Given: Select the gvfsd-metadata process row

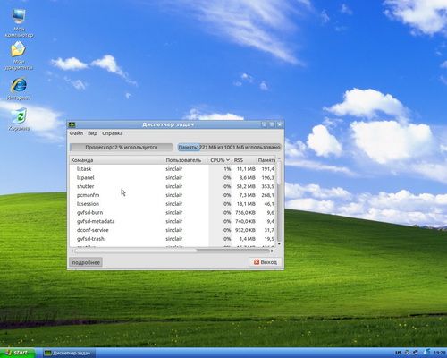Looking at the screenshot, I should click(173, 221).
